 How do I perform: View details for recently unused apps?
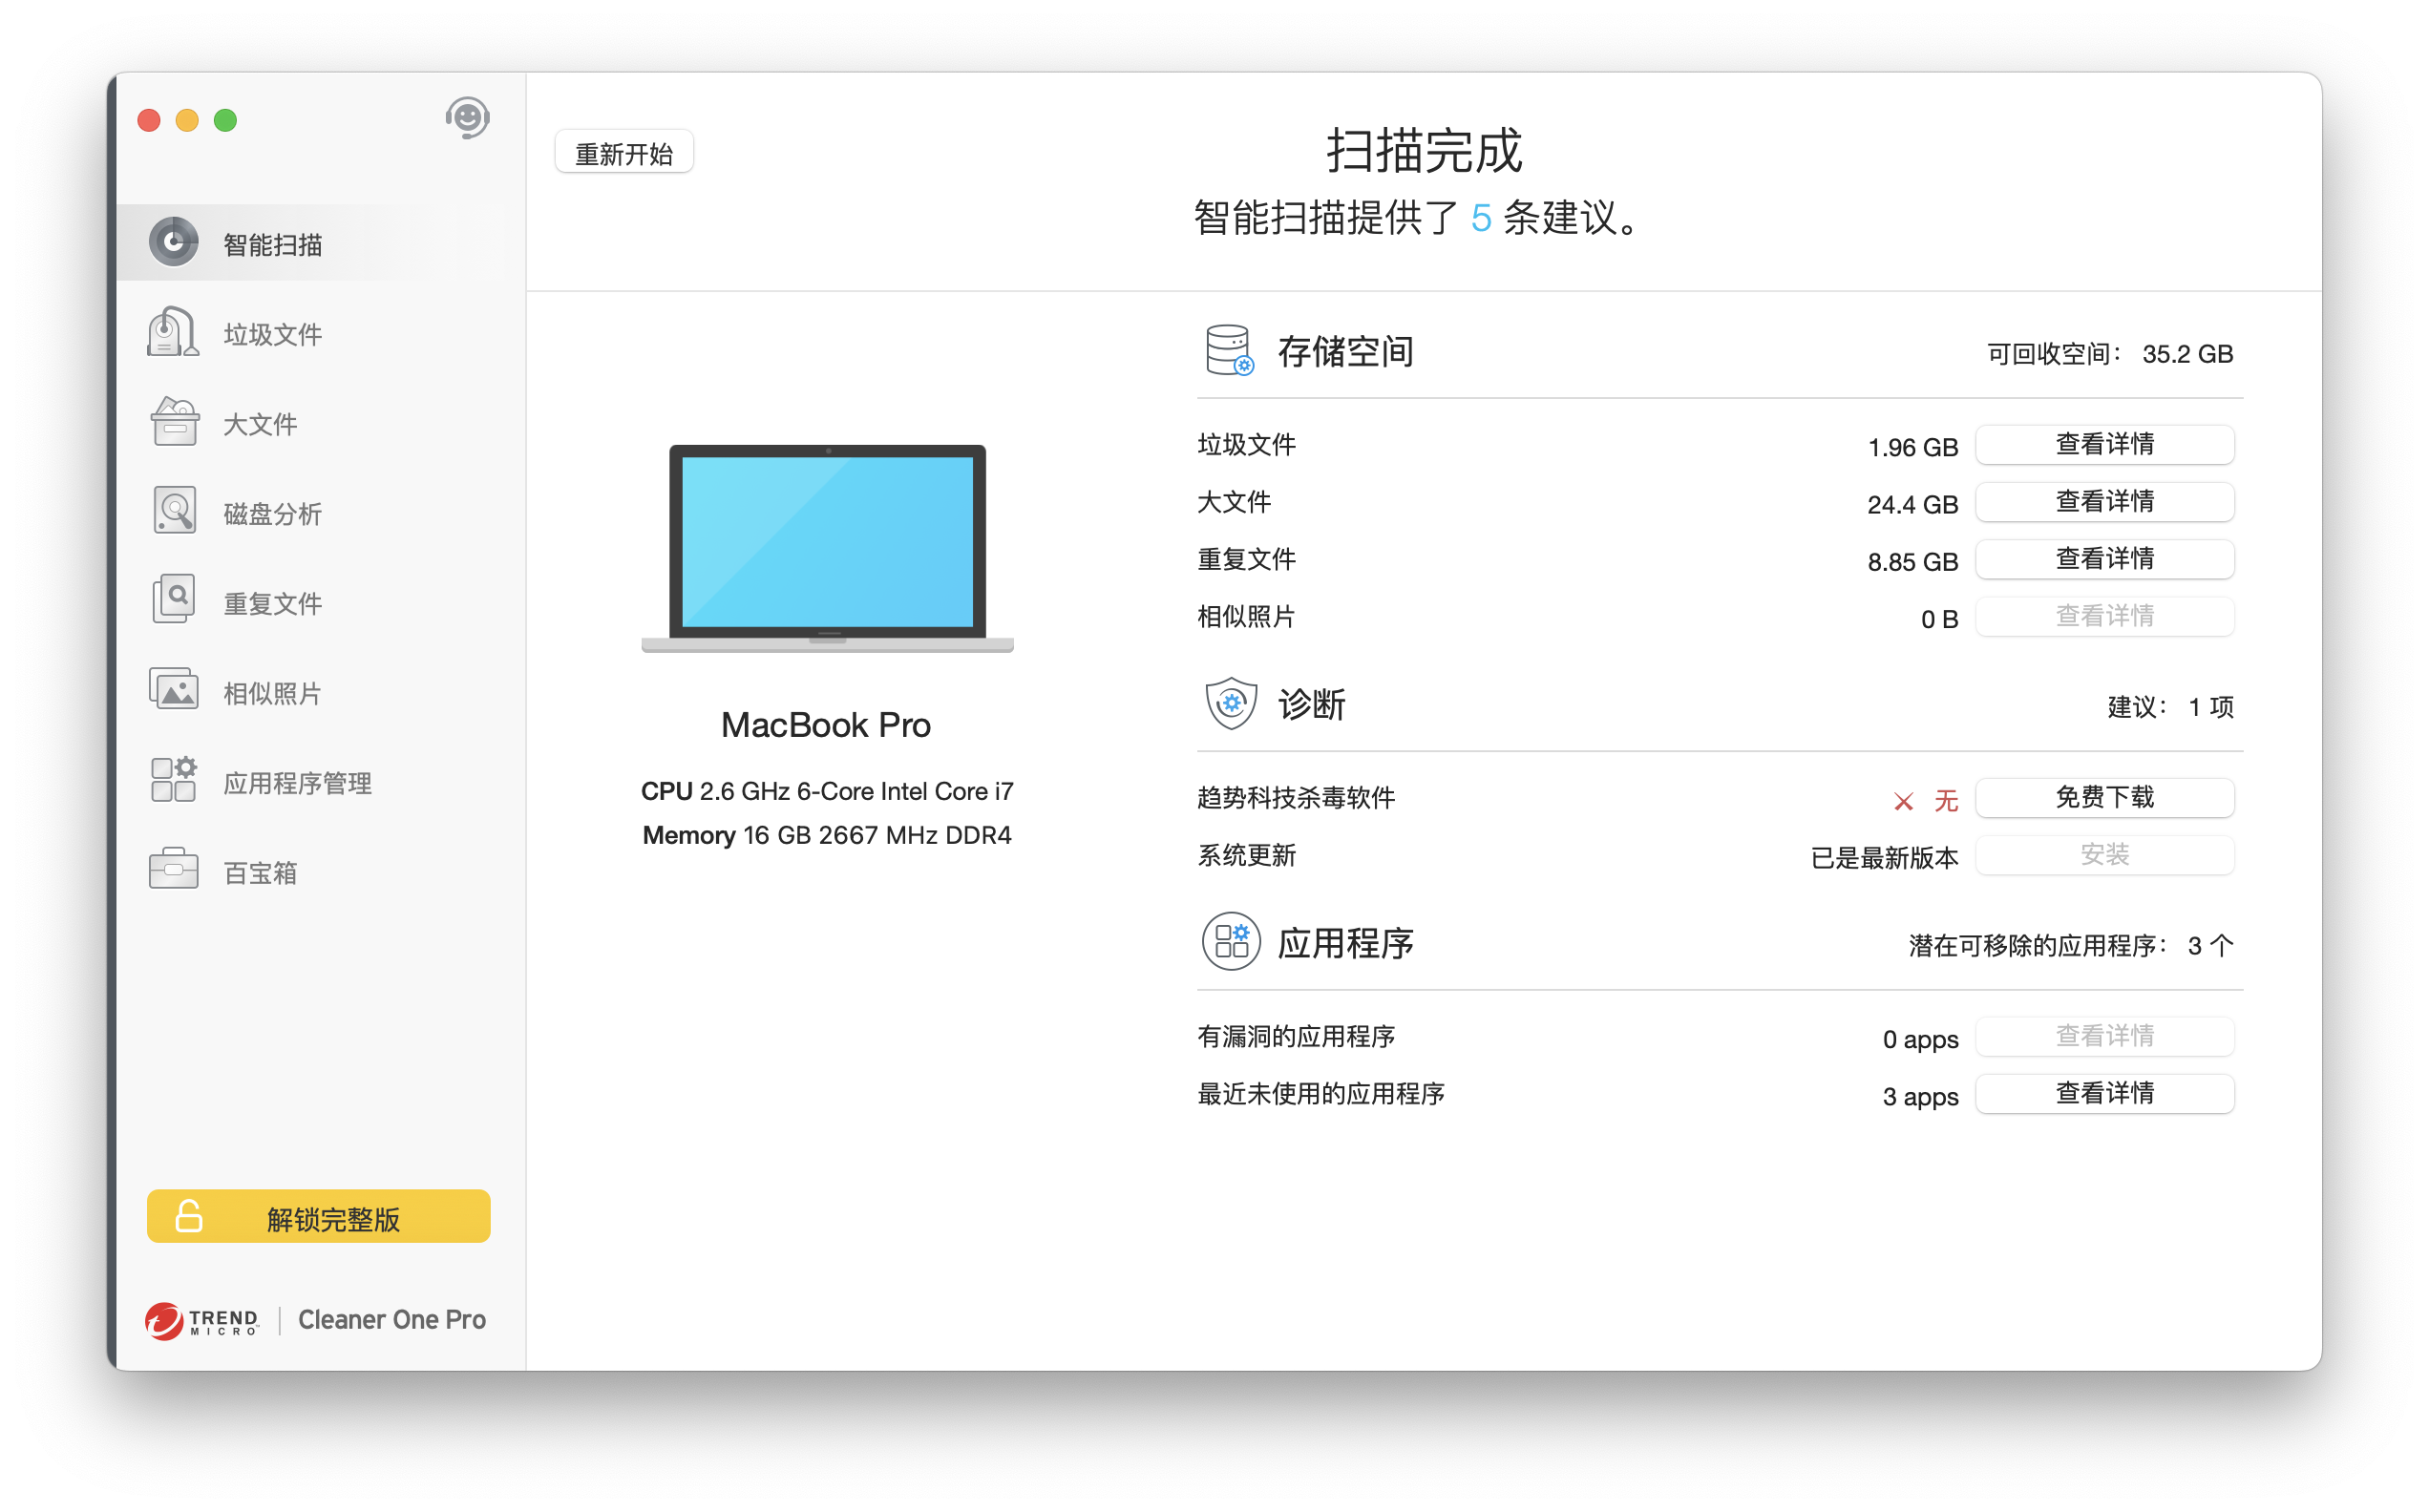[2104, 1094]
